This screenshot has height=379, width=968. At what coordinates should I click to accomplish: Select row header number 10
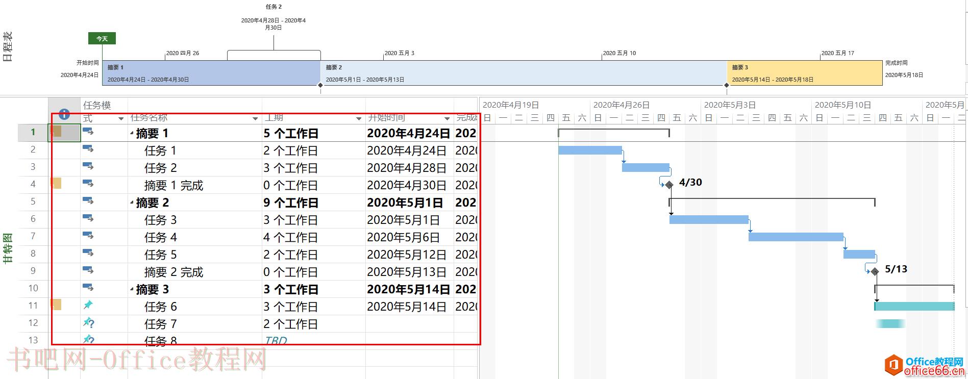pyautogui.click(x=33, y=288)
